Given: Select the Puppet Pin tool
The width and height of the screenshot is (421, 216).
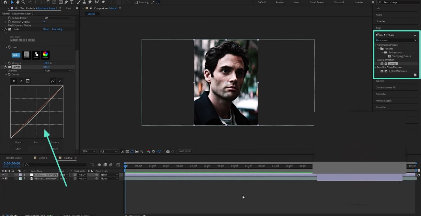Looking at the screenshot, I should [x=103, y=2].
